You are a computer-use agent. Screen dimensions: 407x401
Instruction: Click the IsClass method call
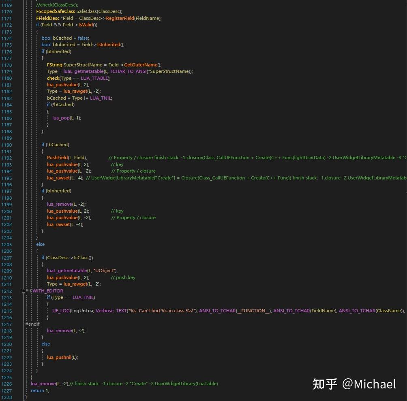(81, 258)
